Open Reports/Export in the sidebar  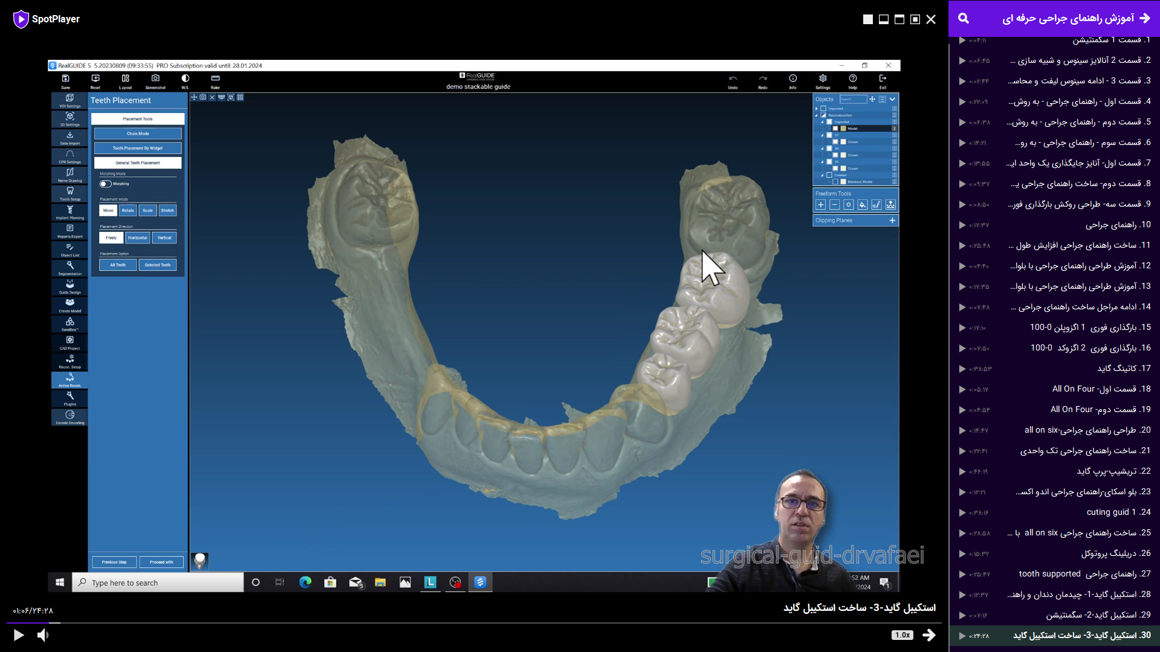(70, 231)
